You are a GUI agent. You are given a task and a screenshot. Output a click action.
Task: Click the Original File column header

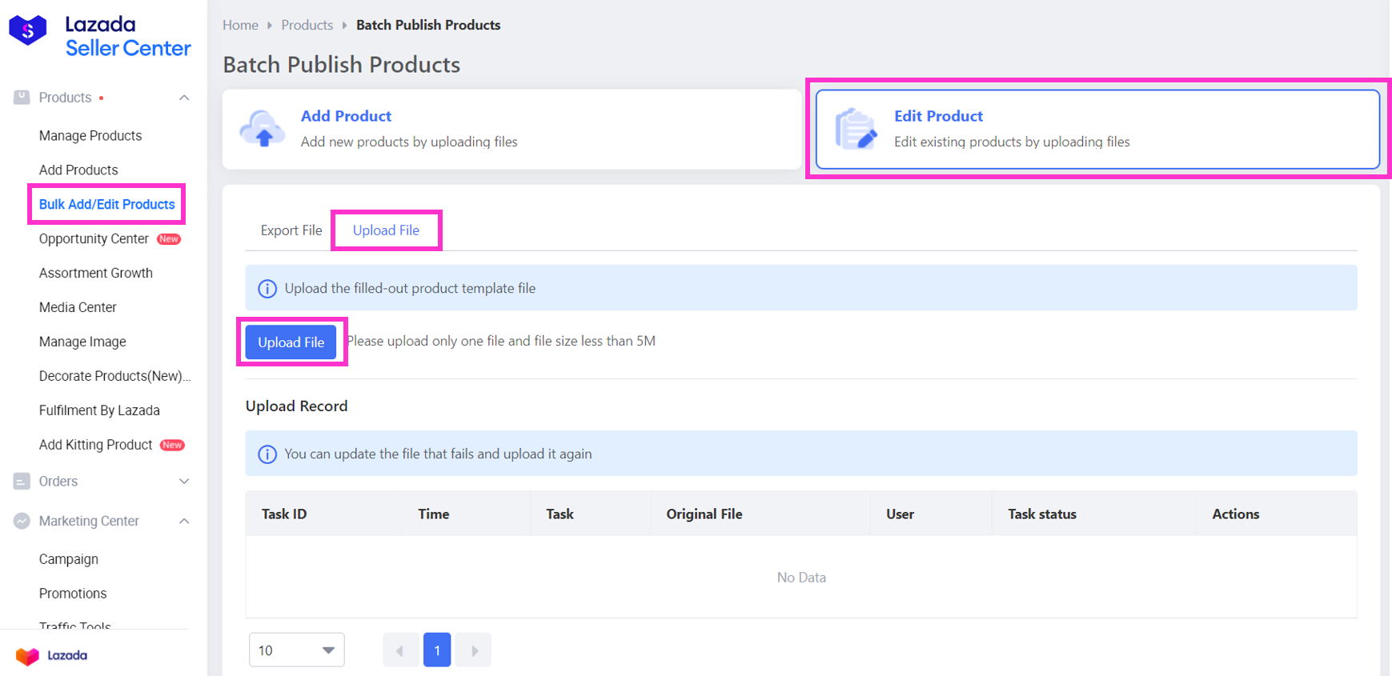coord(704,514)
